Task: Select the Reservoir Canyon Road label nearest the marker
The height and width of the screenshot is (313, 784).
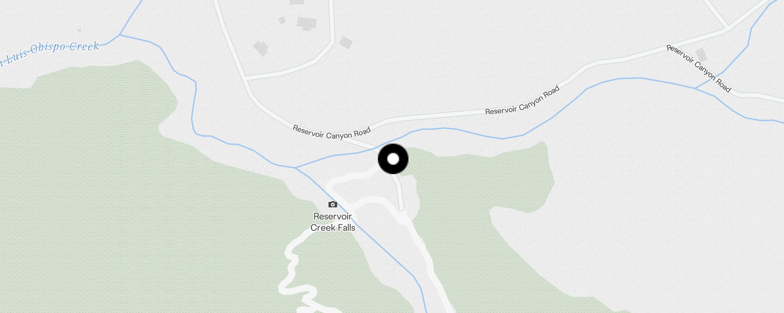Action: tap(332, 132)
